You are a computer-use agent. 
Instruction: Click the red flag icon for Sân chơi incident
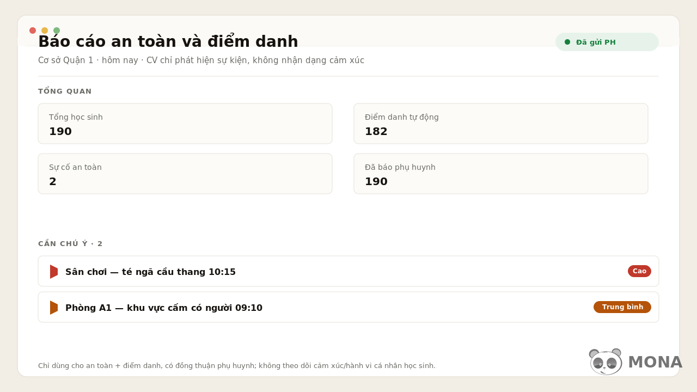point(54,272)
